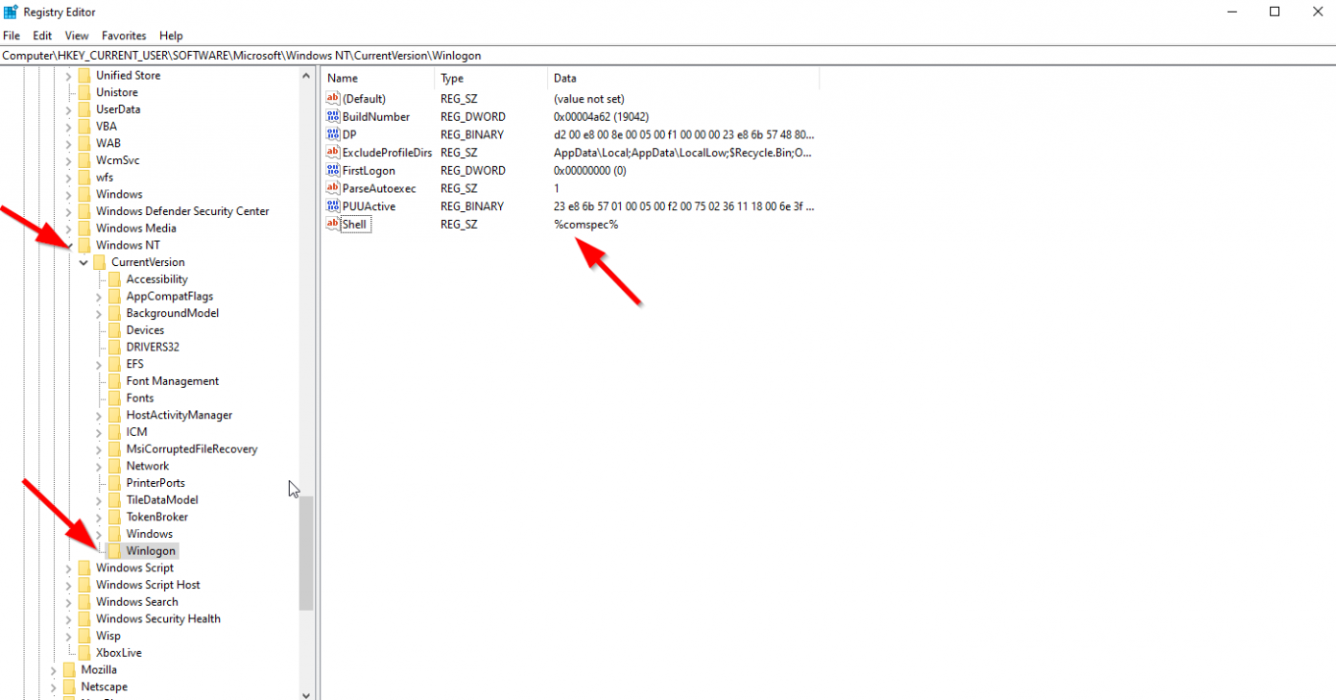The width and height of the screenshot is (1336, 700).
Task: Select the MsiCorruptedFileRecovery key
Action: (192, 448)
